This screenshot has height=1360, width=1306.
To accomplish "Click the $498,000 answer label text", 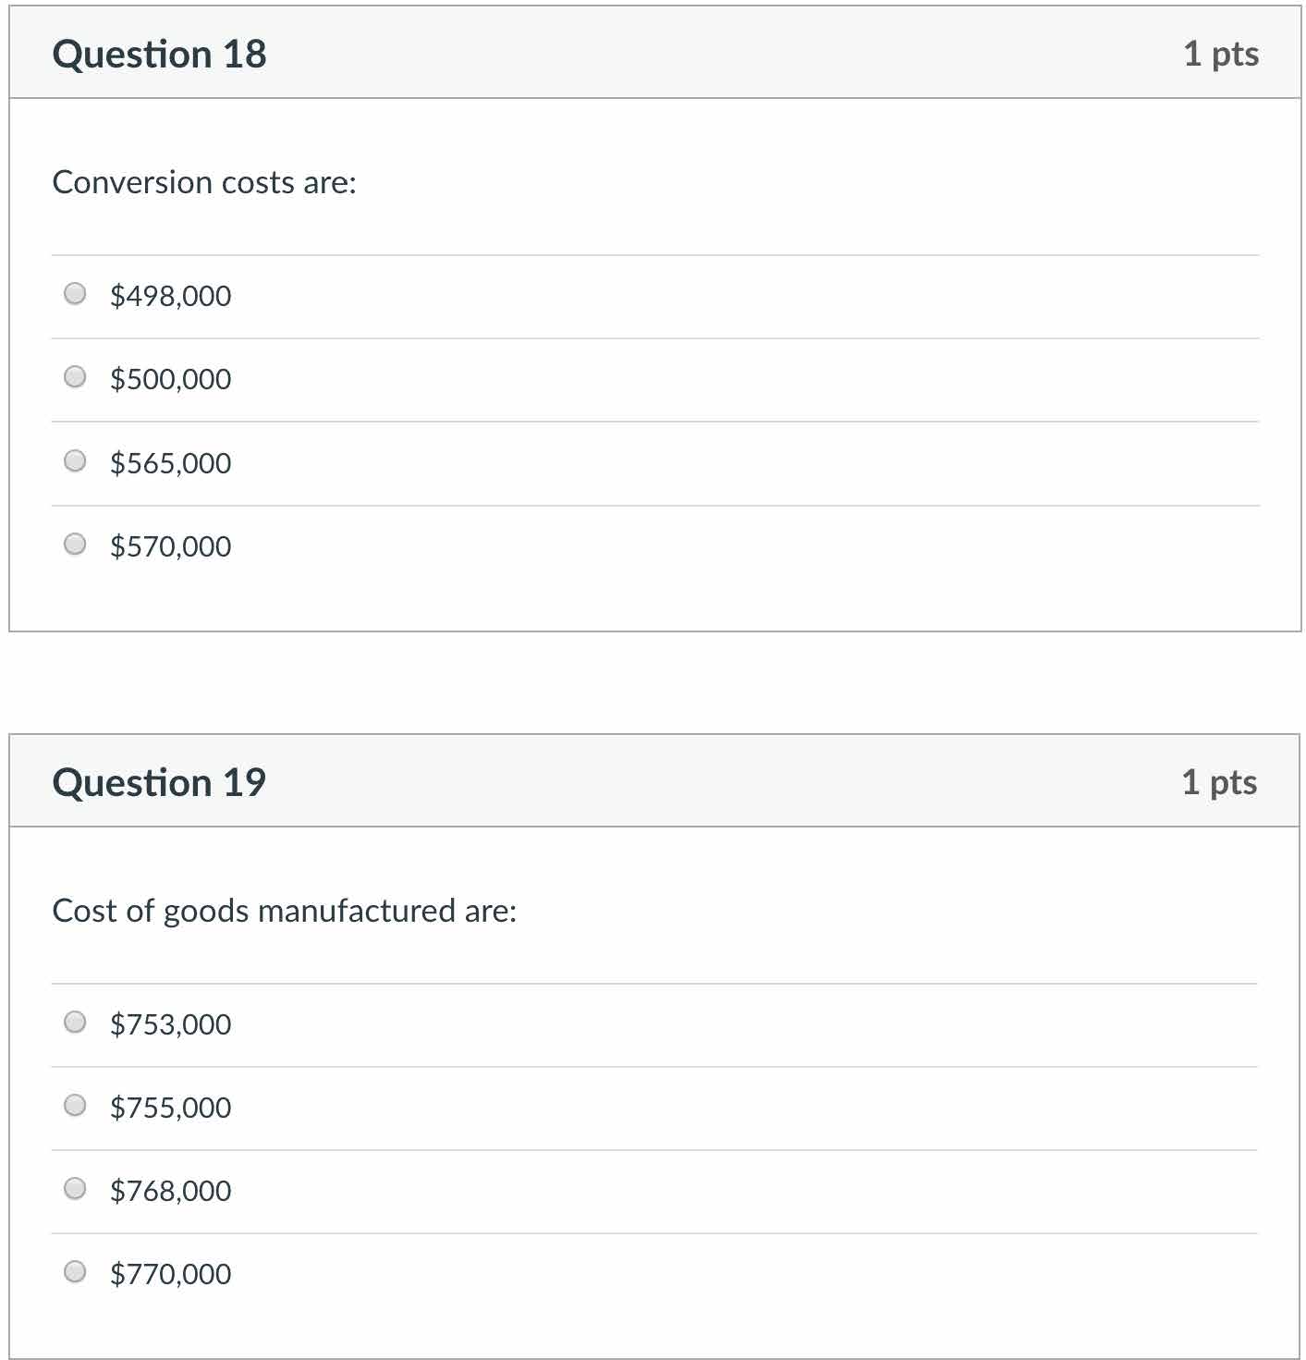I will 171,296.
